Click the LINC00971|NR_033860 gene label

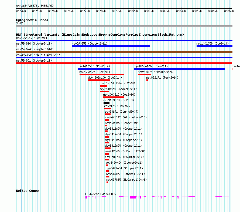click(x=101, y=194)
